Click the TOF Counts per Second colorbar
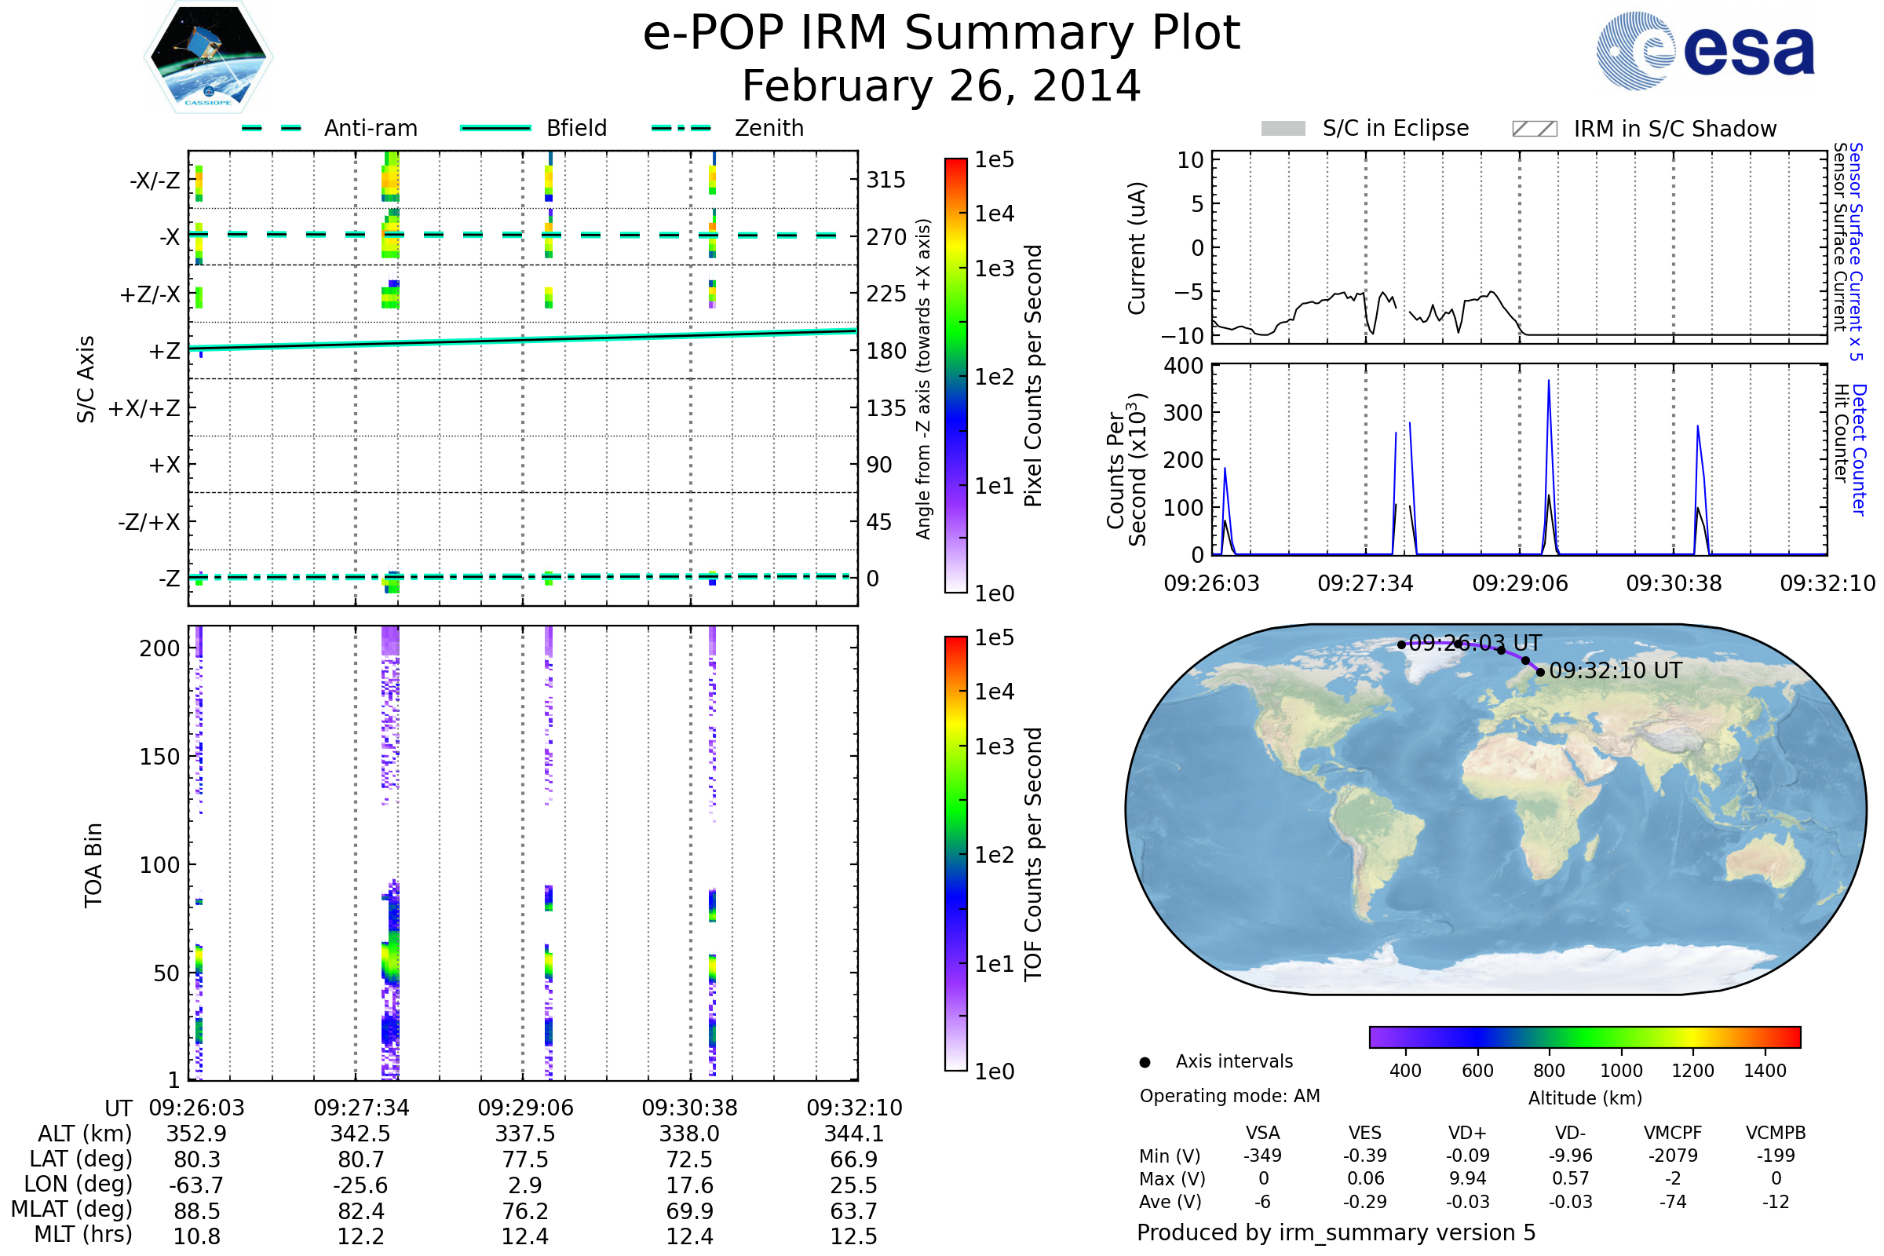The width and height of the screenshot is (1884, 1256). coord(955,853)
